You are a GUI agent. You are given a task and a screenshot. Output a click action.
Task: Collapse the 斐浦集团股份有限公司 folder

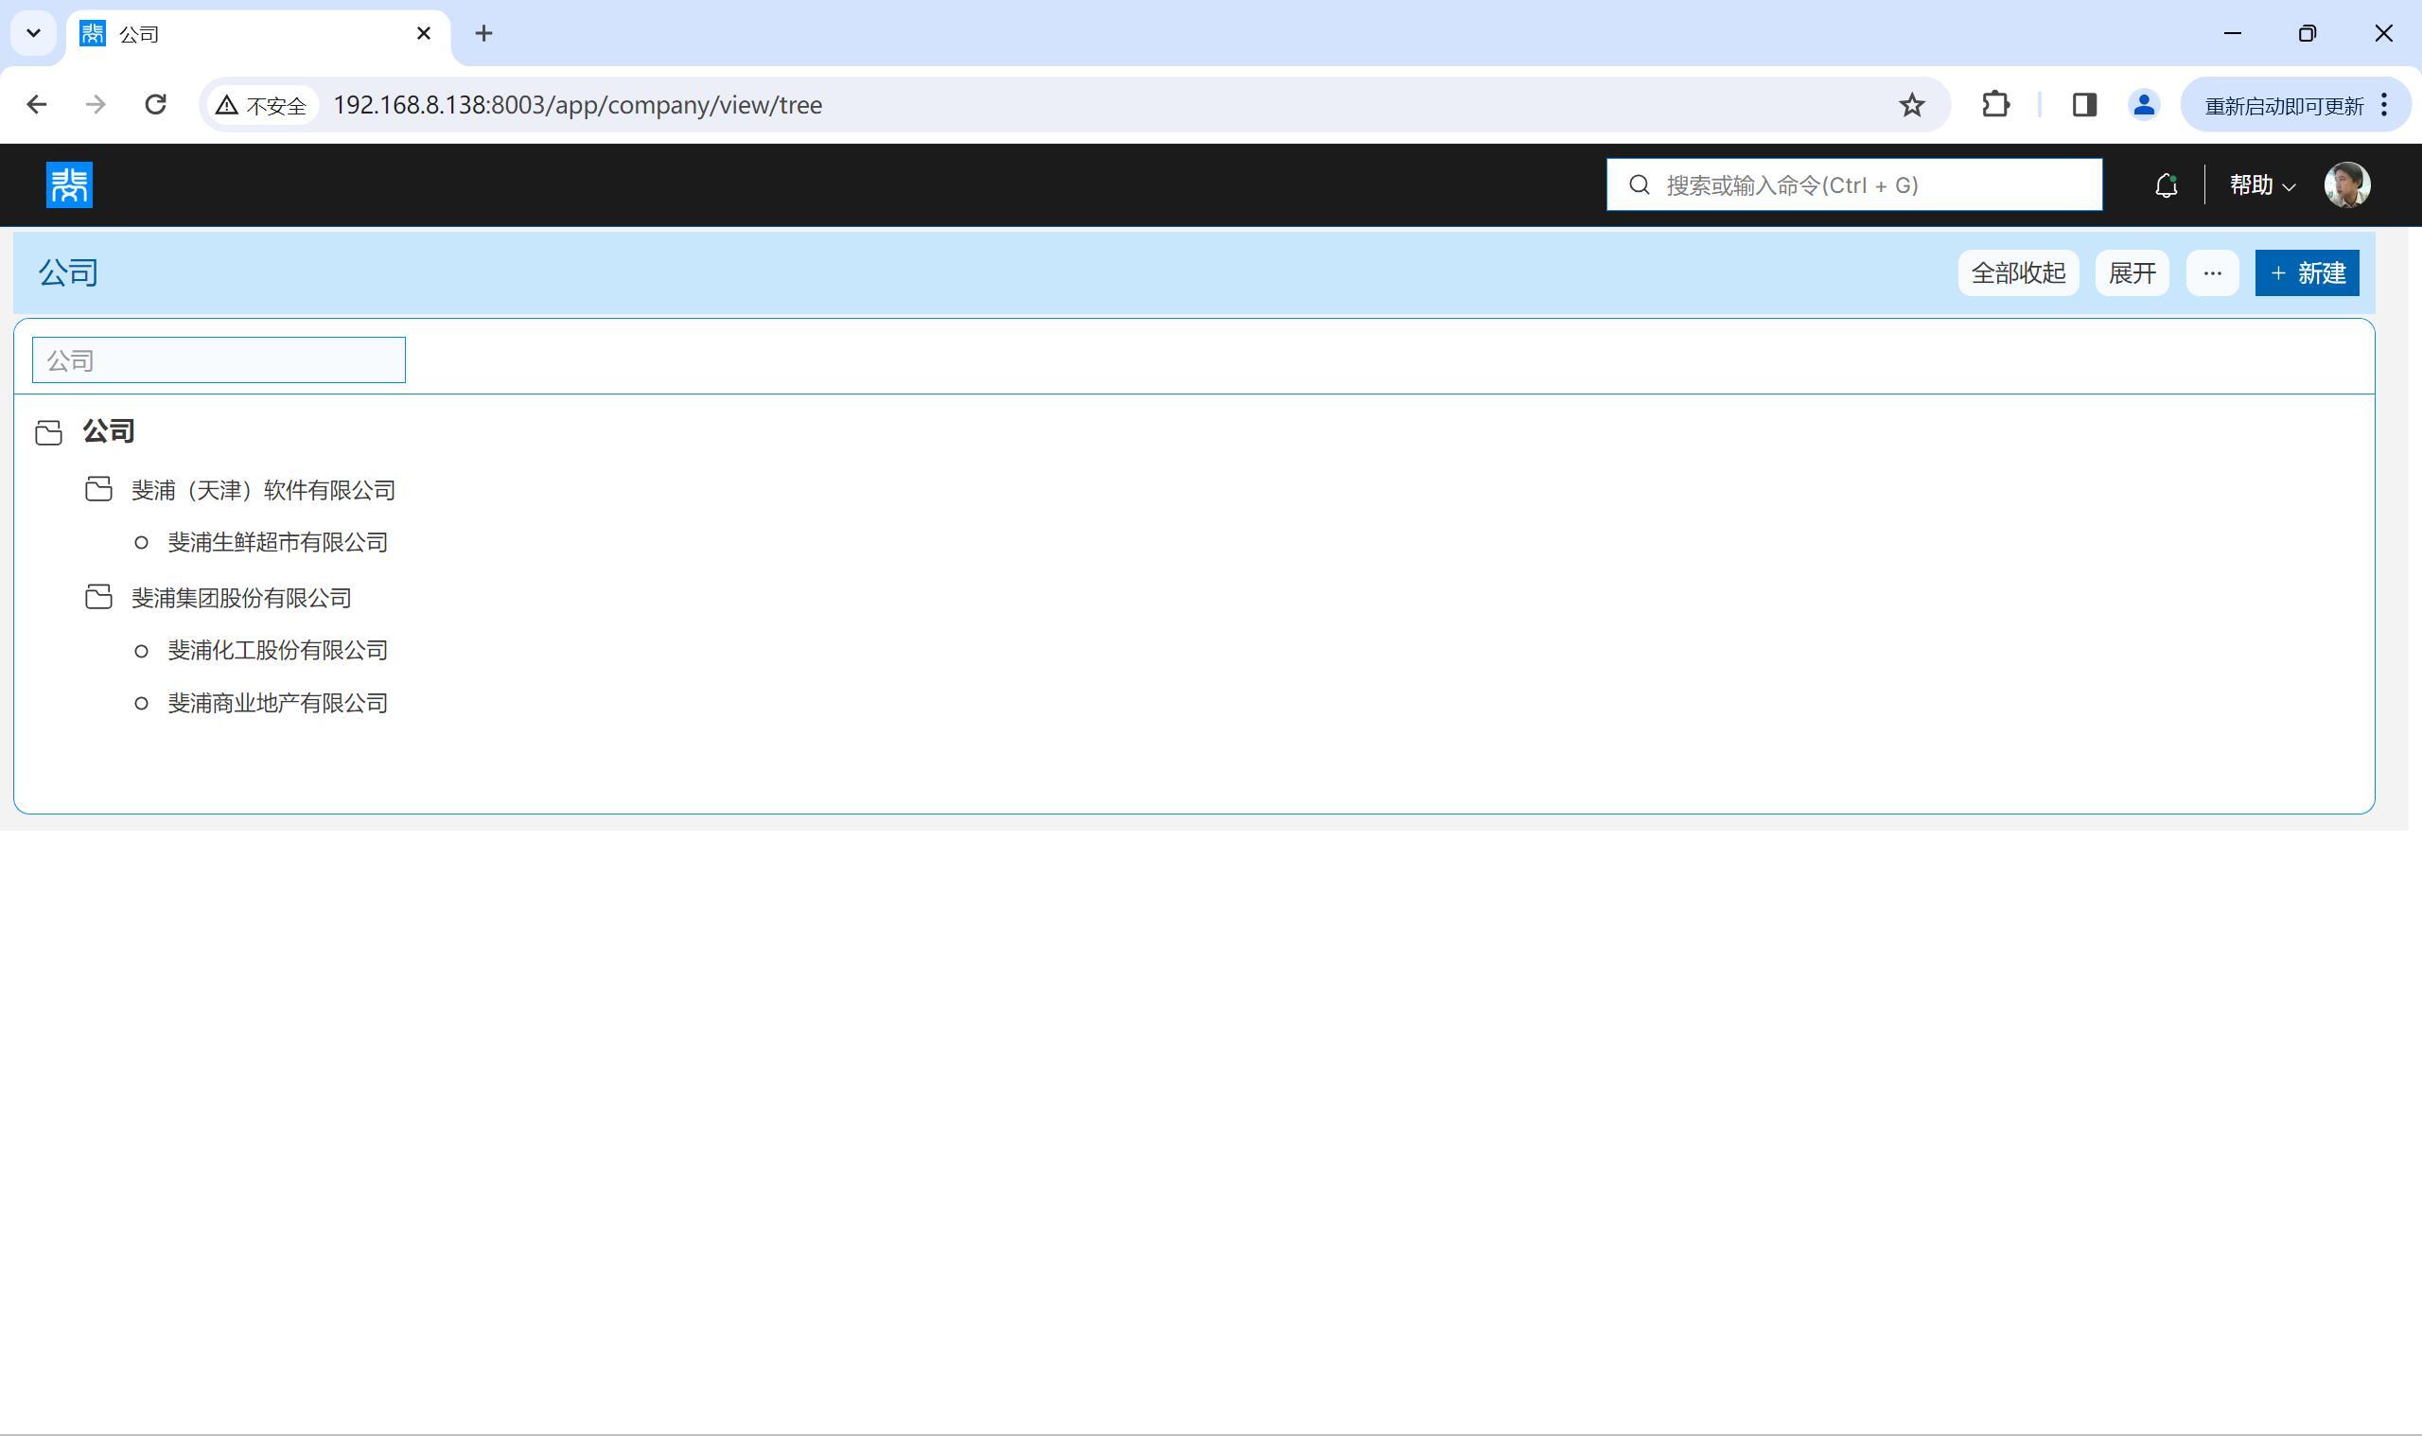click(x=98, y=597)
